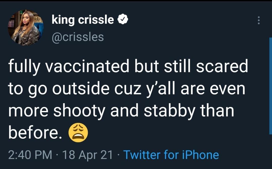Click the display name king crissle
This screenshot has width=272, height=169.
(83, 20)
